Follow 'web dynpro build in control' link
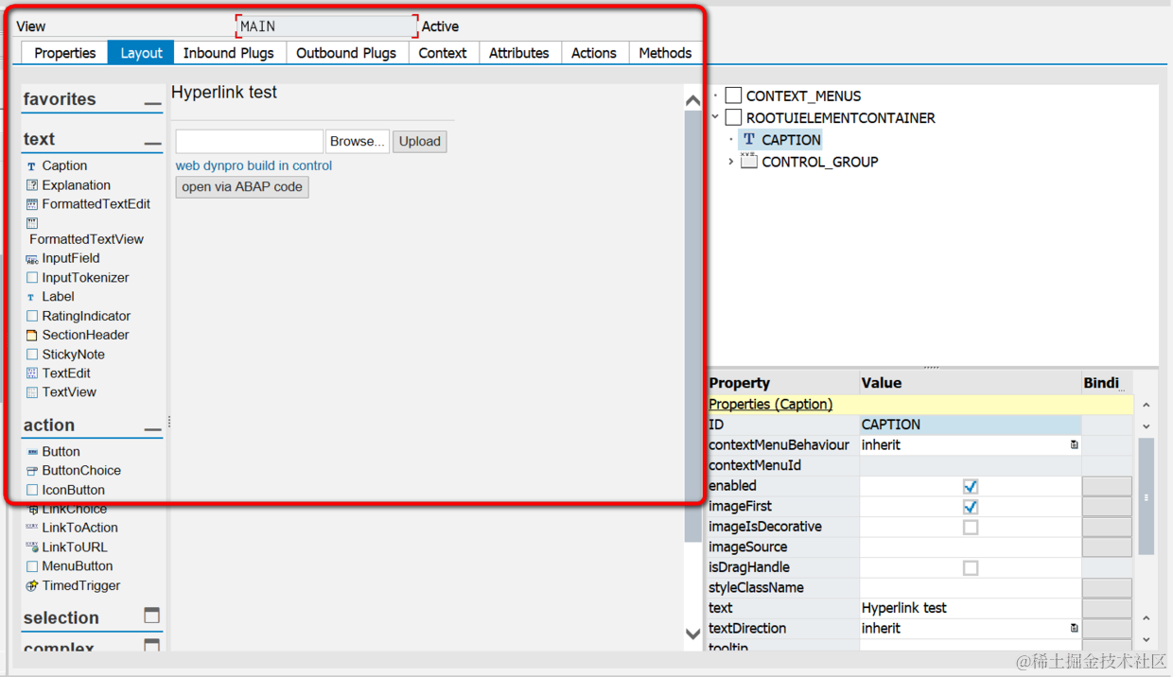This screenshot has width=1173, height=677. (254, 165)
